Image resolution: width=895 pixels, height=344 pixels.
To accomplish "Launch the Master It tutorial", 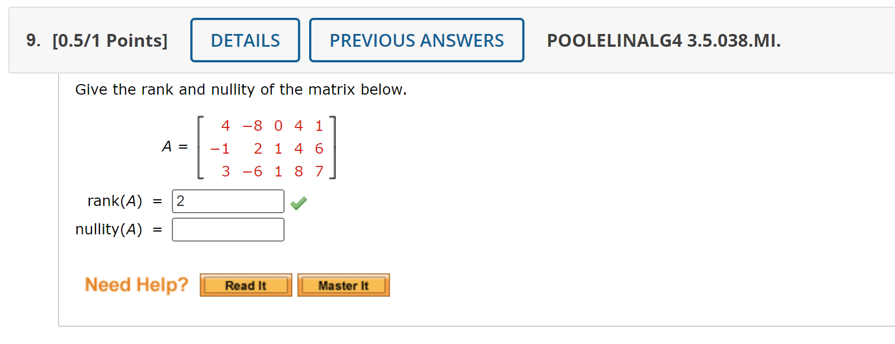I will (343, 285).
